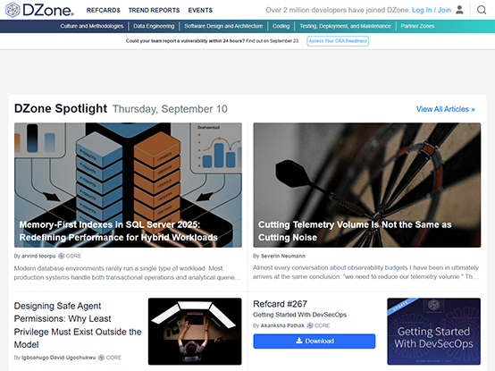Viewport: 495px width, 371px height.
Task: Click Assess Your CRA Readiness button
Action: 338,41
